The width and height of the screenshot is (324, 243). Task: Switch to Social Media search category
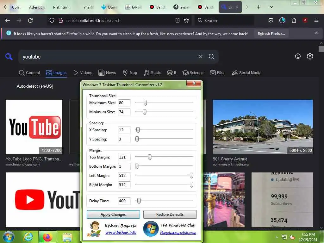pyautogui.click(x=246, y=73)
